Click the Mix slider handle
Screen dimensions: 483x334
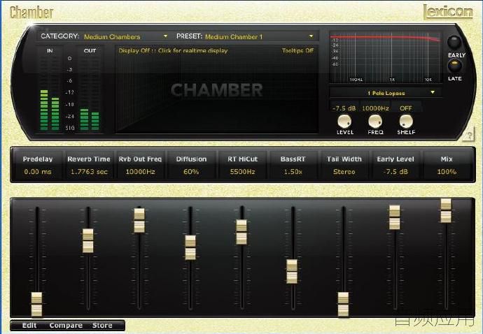[446, 211]
